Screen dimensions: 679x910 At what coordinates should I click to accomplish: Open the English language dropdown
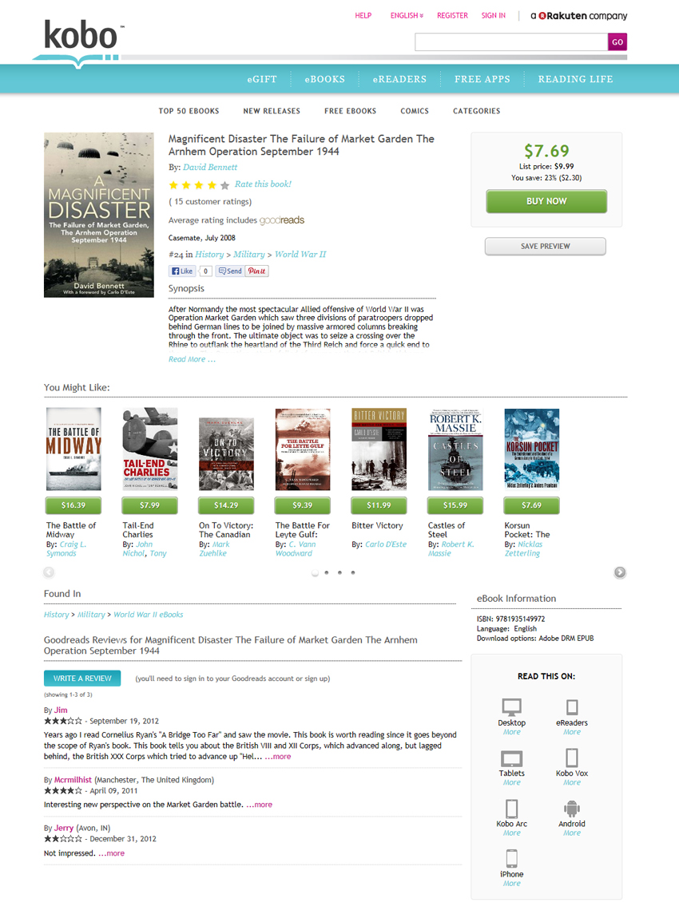(x=407, y=16)
